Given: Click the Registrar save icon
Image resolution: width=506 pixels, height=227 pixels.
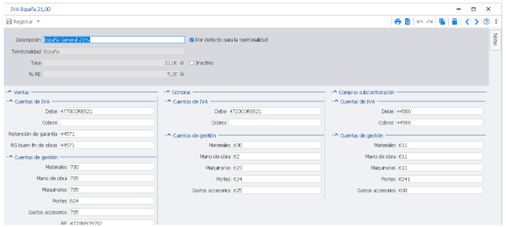Looking at the screenshot, I should click(9, 22).
